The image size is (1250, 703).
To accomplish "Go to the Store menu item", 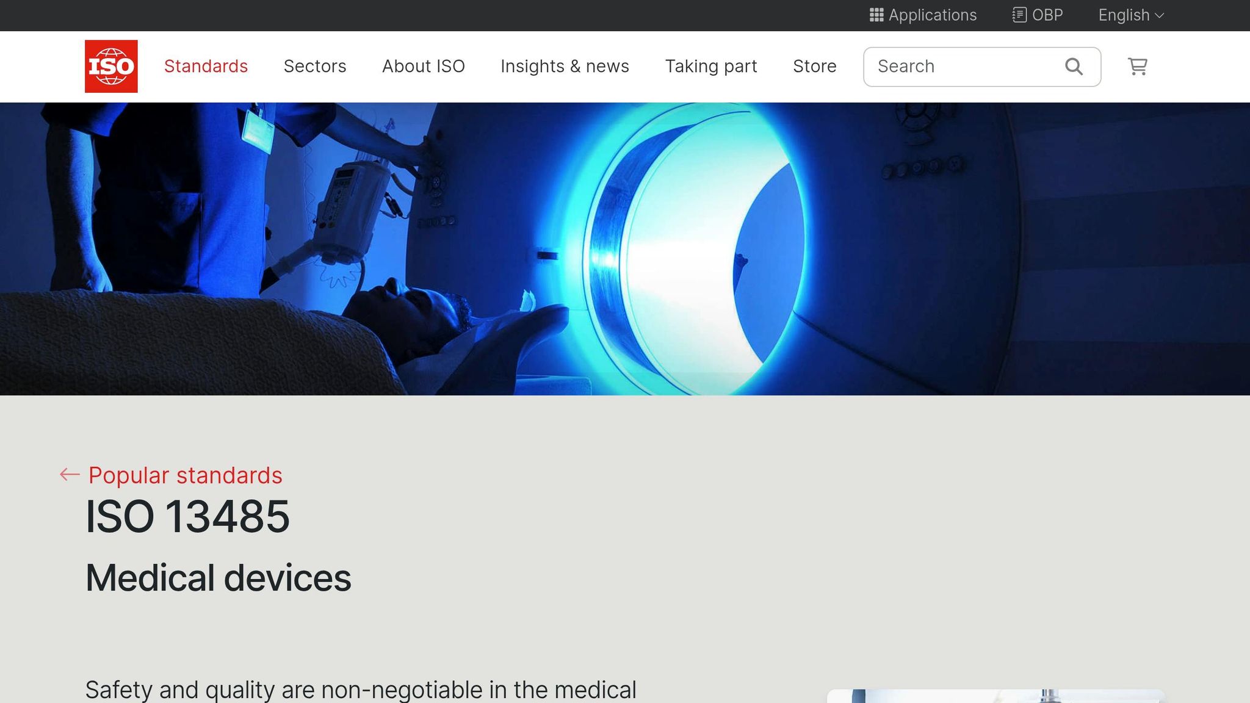I will pyautogui.click(x=815, y=66).
